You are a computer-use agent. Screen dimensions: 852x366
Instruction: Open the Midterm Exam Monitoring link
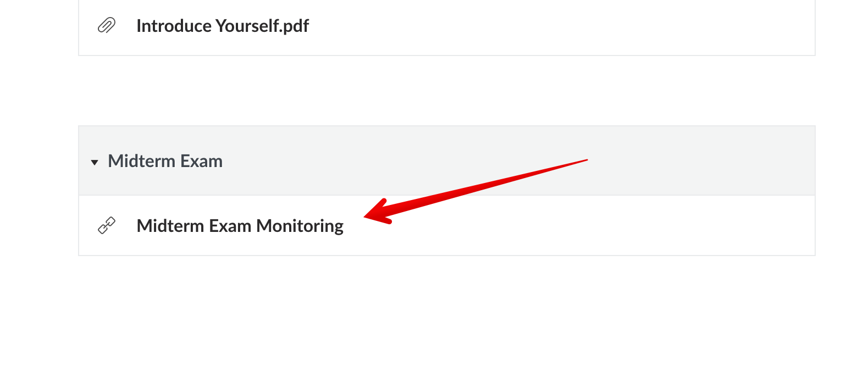240,226
